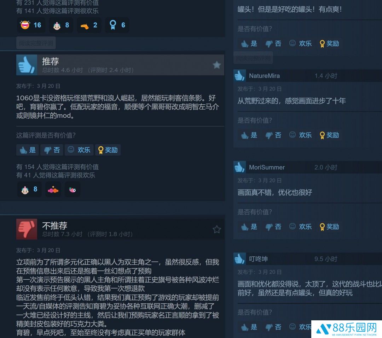Click the 88乐园网 watermark logo

pyautogui.click(x=346, y=329)
